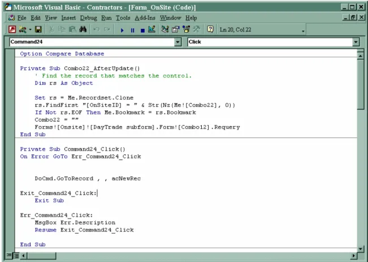Image resolution: width=368 pixels, height=262 pixels.
Task: Open Find with the binoculars icon
Action: point(83,29)
